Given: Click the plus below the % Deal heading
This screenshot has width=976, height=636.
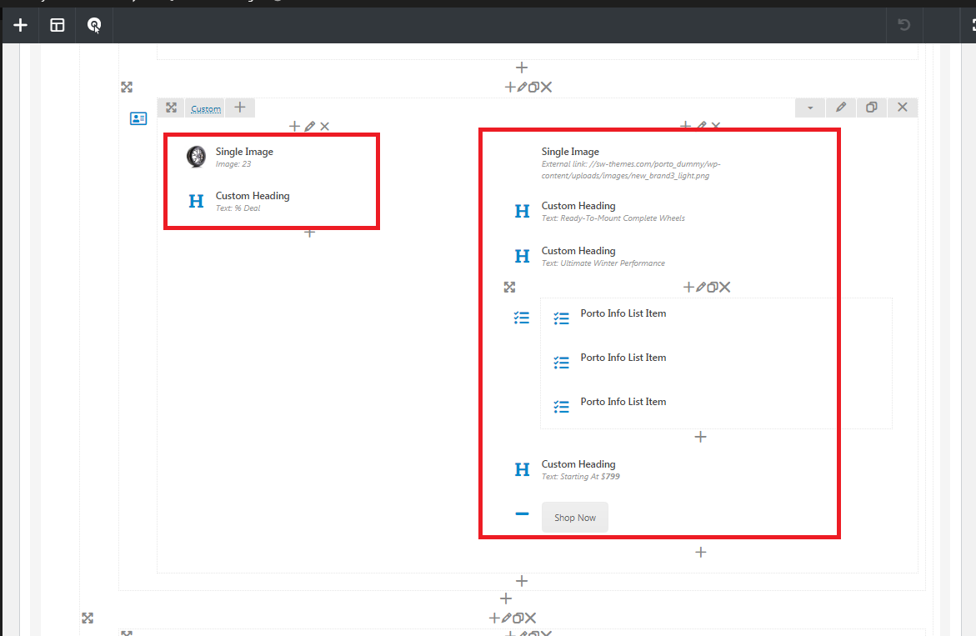Looking at the screenshot, I should (x=309, y=233).
